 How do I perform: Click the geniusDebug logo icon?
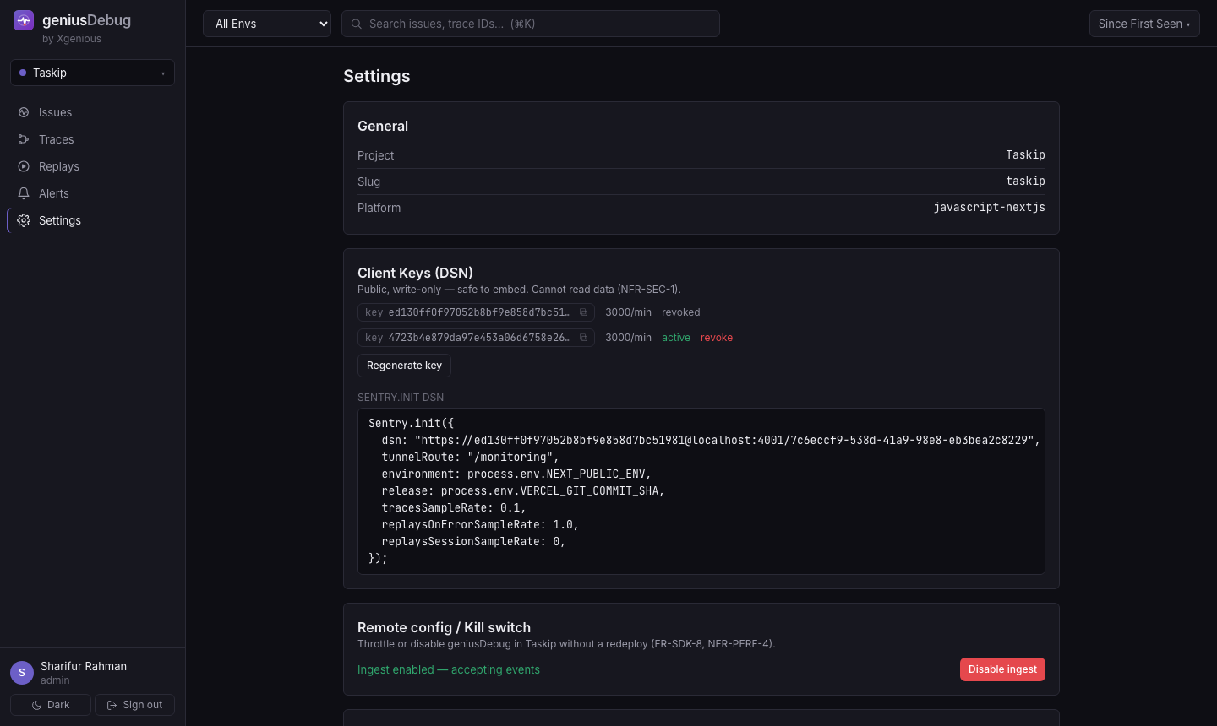click(x=24, y=20)
